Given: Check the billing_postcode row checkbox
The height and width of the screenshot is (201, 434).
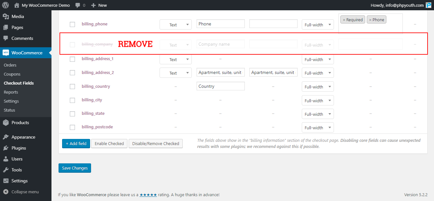Looking at the screenshot, I should [72, 127].
